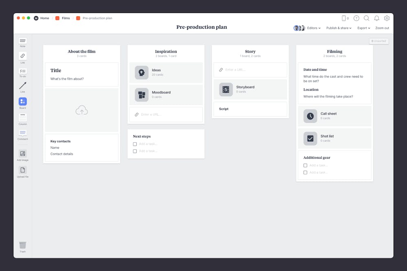The image size is (407, 271).
Task: Click the URL input field on the Story board
Action: coord(250,70)
